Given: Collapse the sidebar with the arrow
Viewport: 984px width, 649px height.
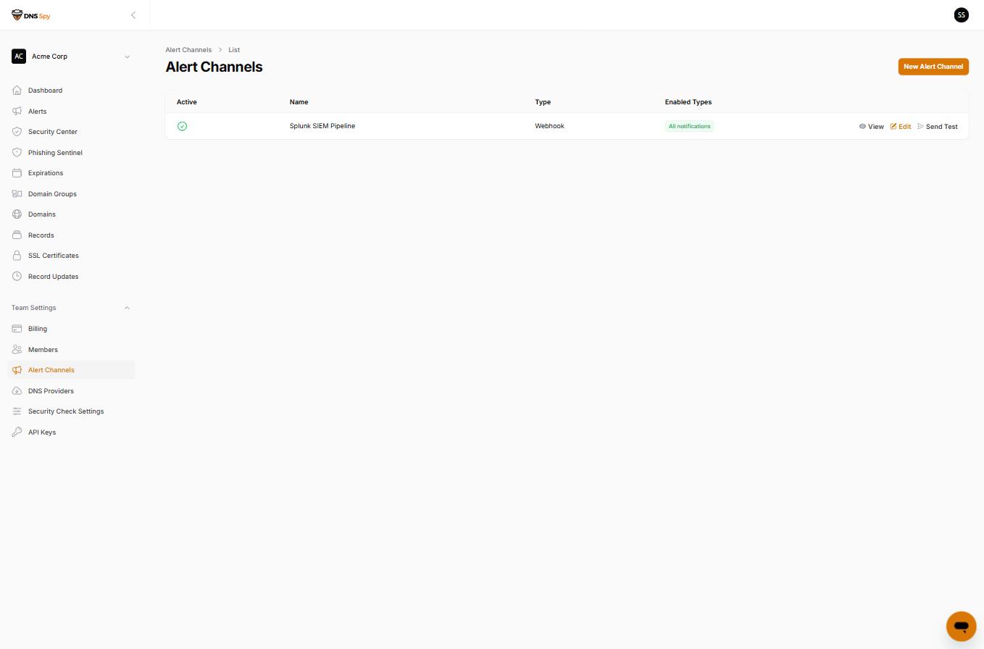Looking at the screenshot, I should pos(133,15).
